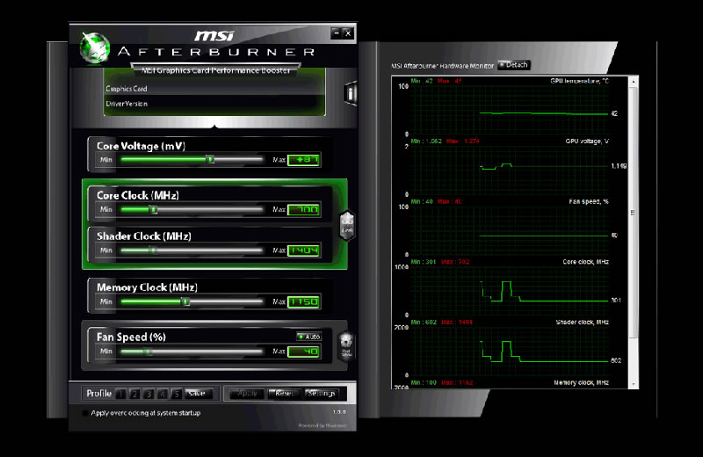703x457 pixels.
Task: Detach the Hardware Monitor panel
Action: [514, 65]
